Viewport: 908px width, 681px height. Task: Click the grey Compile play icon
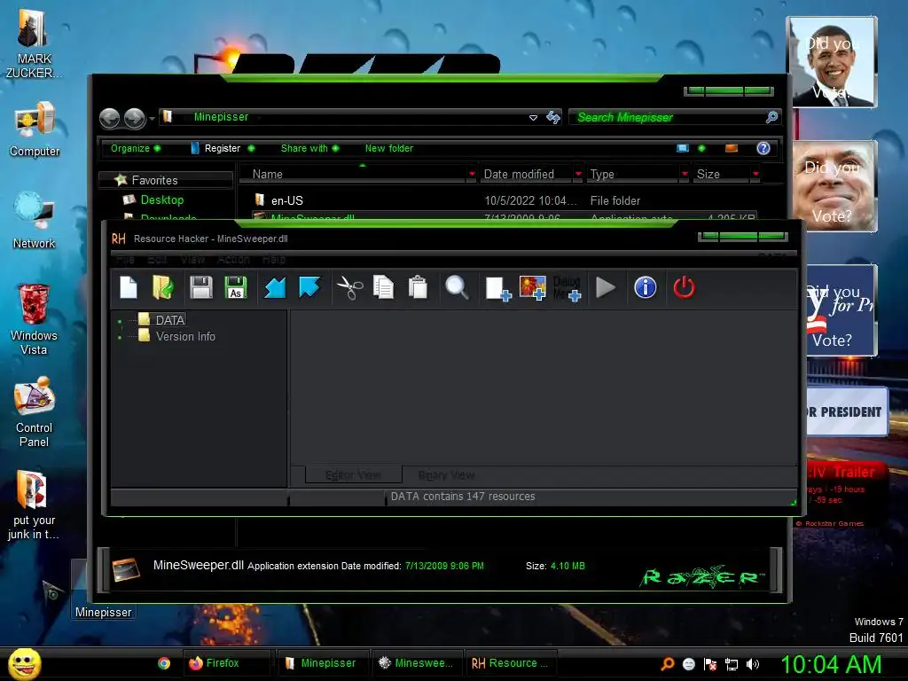[605, 288]
